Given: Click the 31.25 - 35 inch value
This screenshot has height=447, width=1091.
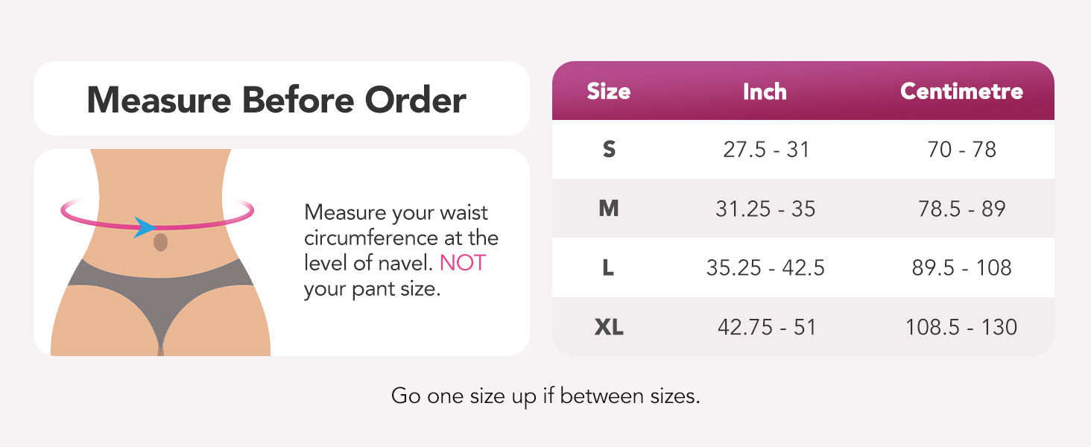Looking at the screenshot, I should (x=765, y=209).
